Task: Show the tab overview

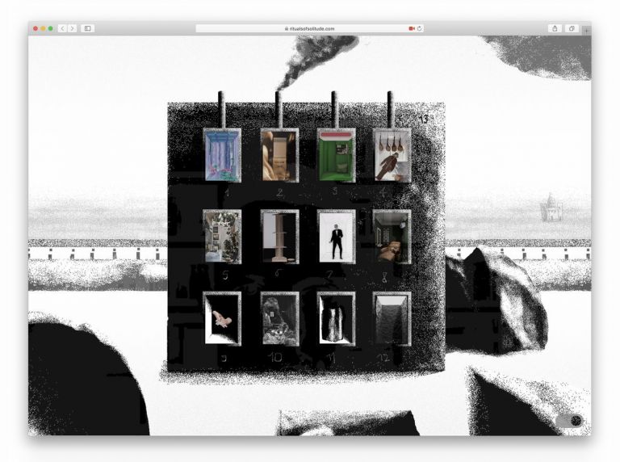Action: click(571, 28)
